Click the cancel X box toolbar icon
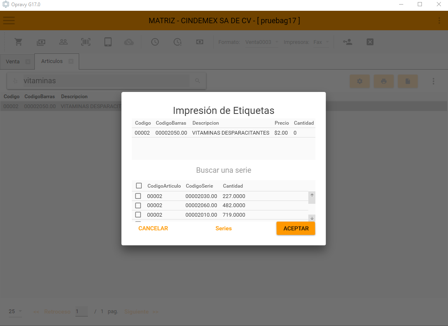This screenshot has width=448, height=326. (x=370, y=42)
